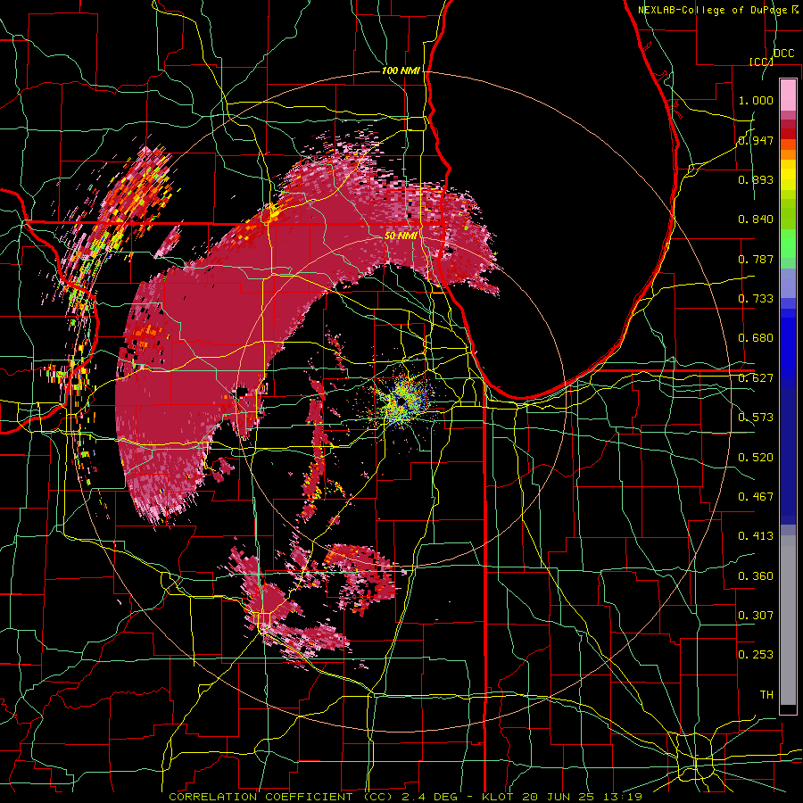
Task: Pick the gray lower color-scale segment
Action: click(x=788, y=622)
